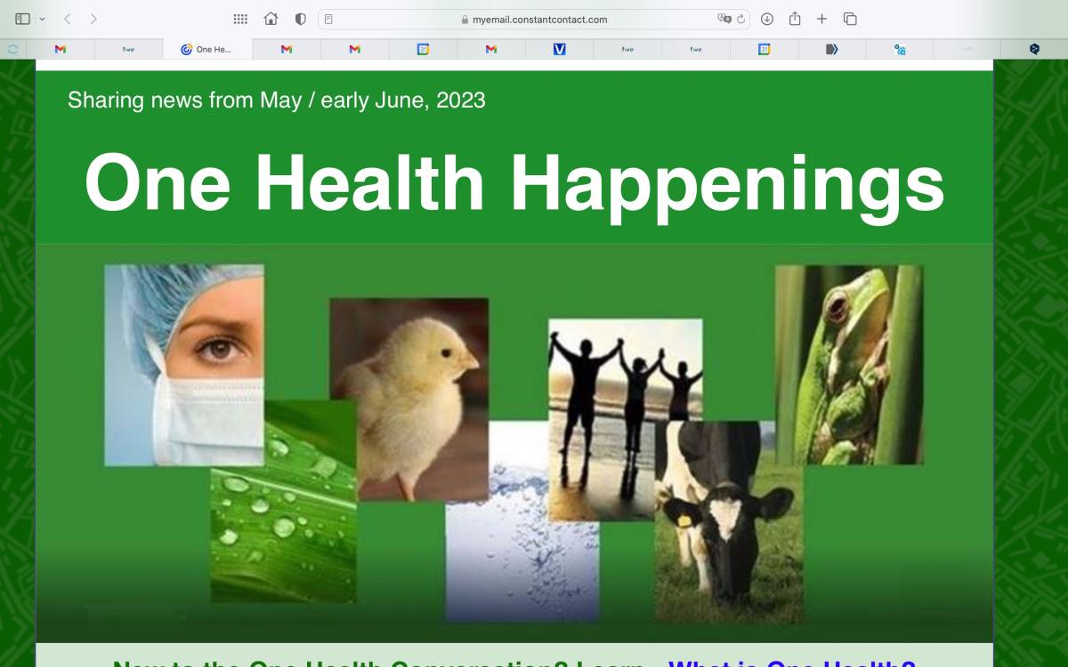Open the Downloads list
This screenshot has height=667, width=1068.
(x=766, y=19)
